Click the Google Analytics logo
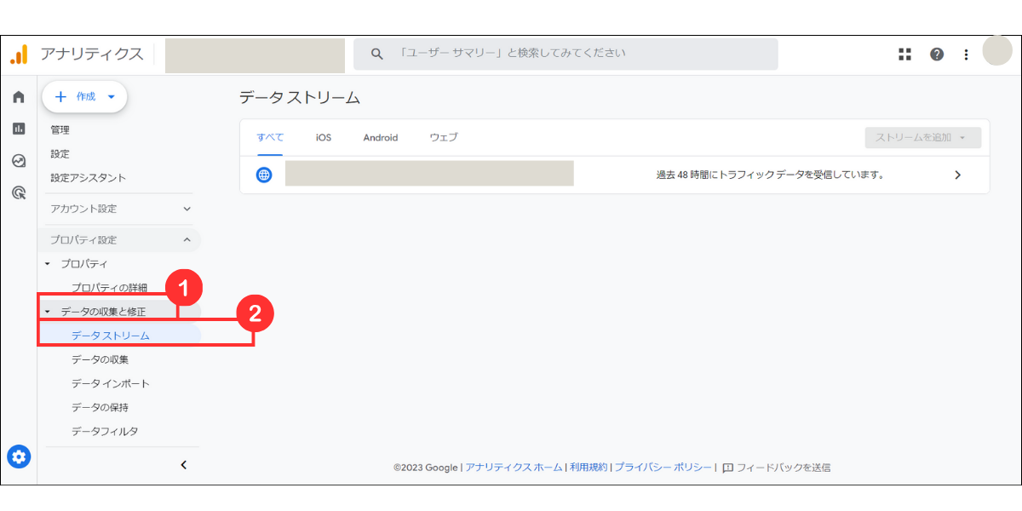Screen dimensions: 1022x511 (19, 55)
